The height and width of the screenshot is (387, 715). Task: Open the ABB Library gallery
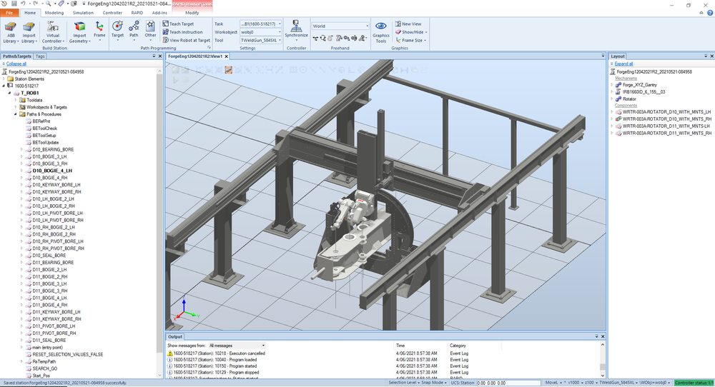11,33
